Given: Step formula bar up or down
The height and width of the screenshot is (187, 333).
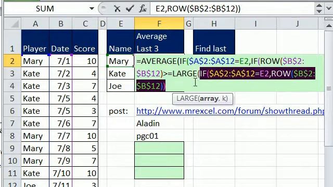Looking at the screenshot, I should pyautogui.click(x=319, y=8).
